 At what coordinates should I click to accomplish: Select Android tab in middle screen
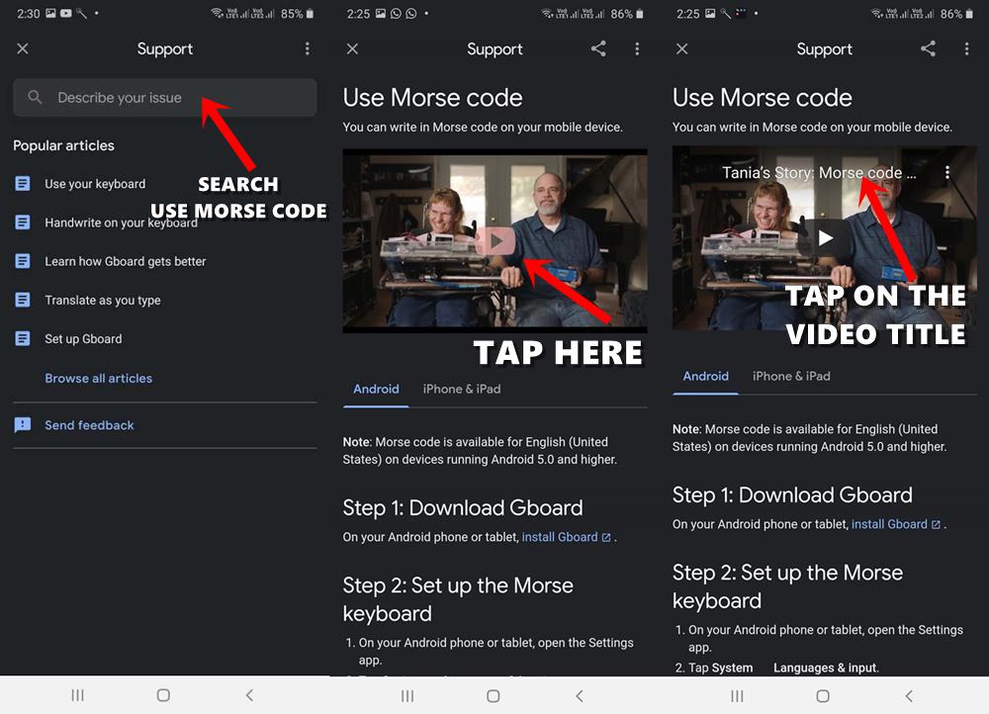coord(376,390)
